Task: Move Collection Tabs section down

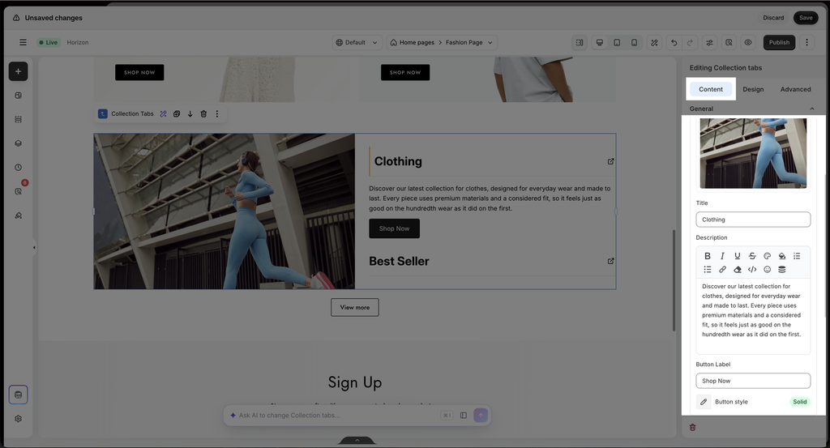Action: tap(190, 113)
